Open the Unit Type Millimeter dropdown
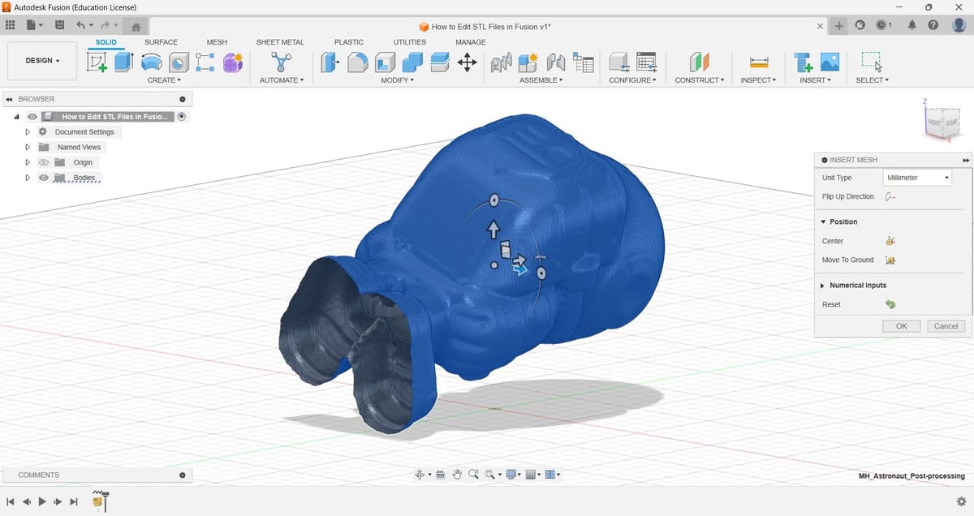Viewport: 974px width, 516px height. click(x=917, y=178)
